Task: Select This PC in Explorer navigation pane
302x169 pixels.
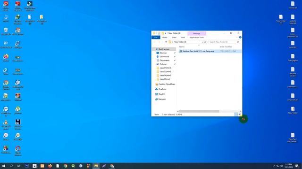Action: tap(161, 94)
